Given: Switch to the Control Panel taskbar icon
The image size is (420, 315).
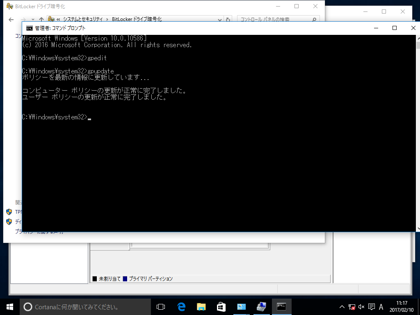Looking at the screenshot, I should click(x=241, y=307).
